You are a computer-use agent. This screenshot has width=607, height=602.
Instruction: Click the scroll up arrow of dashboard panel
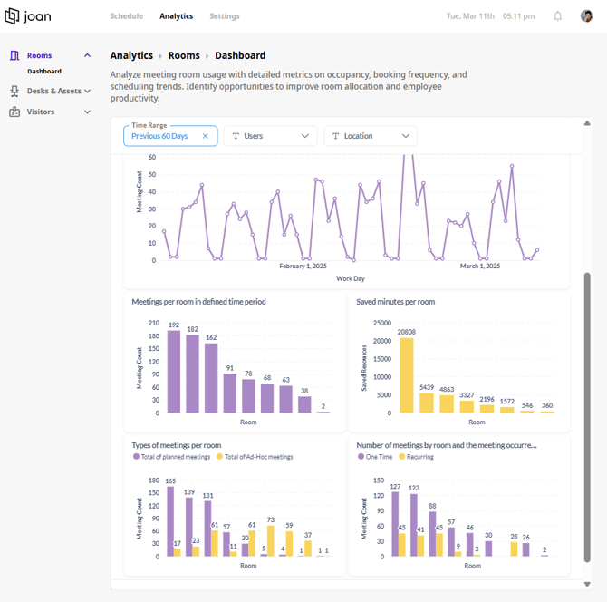tap(587, 123)
